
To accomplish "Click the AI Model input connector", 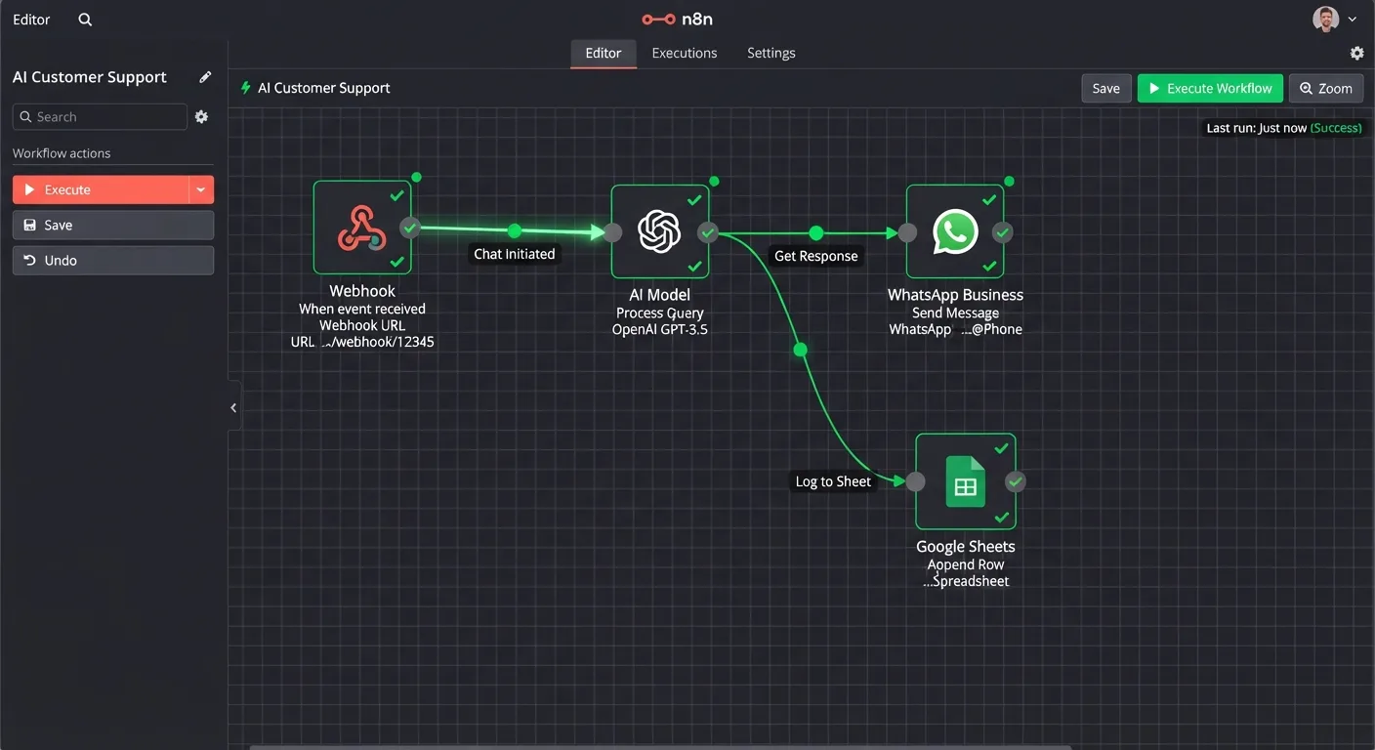I will click(x=612, y=232).
